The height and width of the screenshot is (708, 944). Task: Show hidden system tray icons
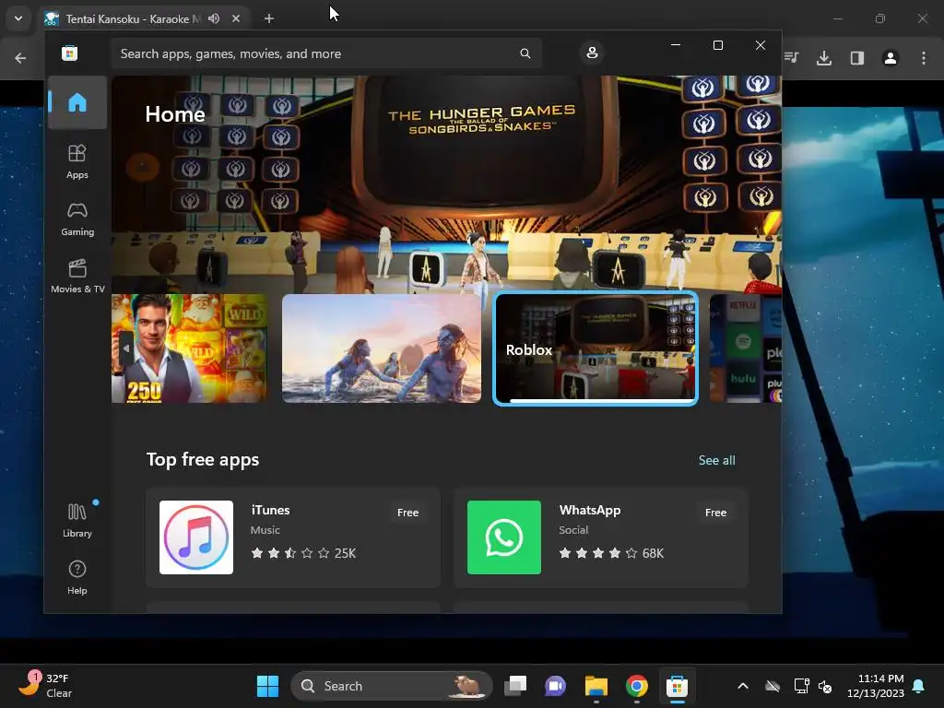pos(743,686)
